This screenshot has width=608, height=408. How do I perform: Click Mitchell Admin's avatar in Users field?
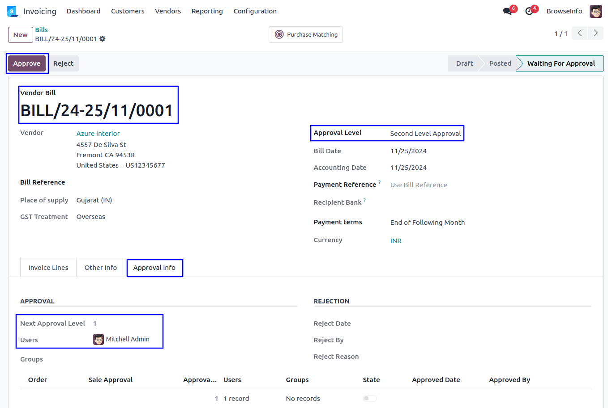click(x=98, y=340)
